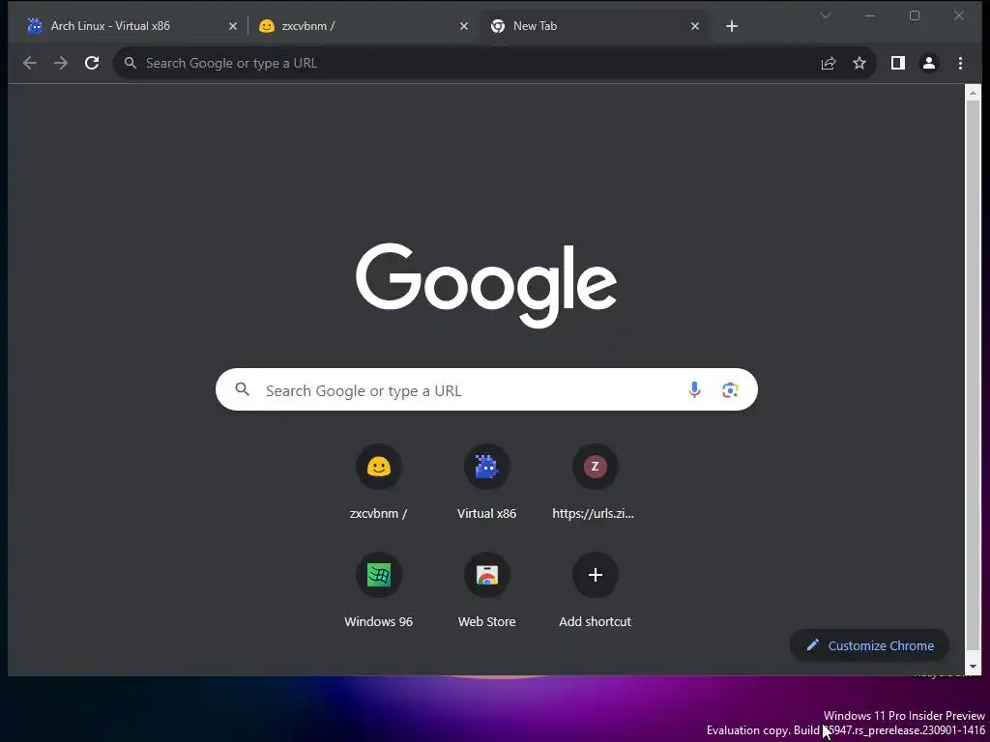This screenshot has height=742, width=990.
Task: Open the https://urls.zi... shortcut
Action: (x=595, y=482)
